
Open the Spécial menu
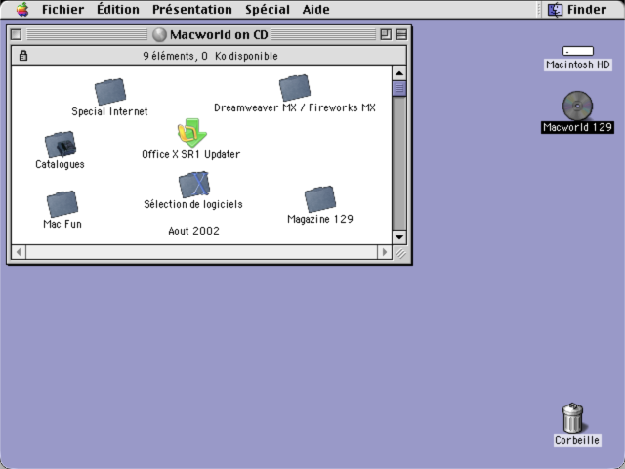click(x=268, y=9)
